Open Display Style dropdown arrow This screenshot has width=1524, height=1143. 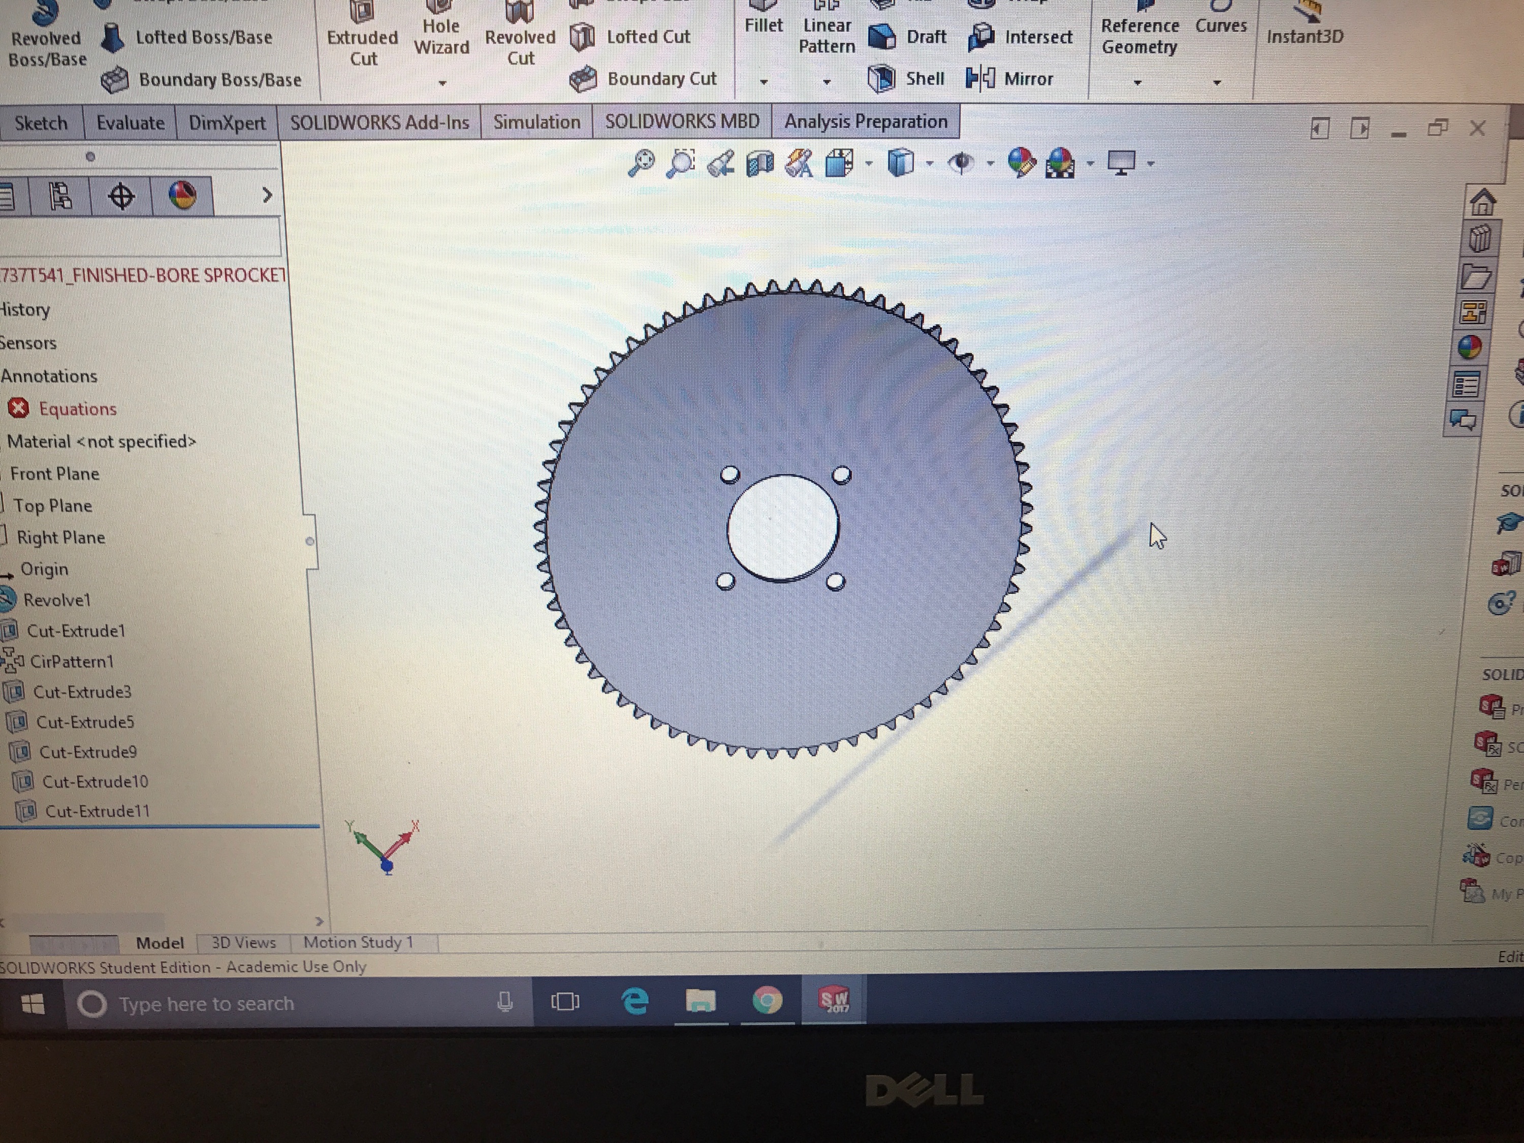point(930,164)
